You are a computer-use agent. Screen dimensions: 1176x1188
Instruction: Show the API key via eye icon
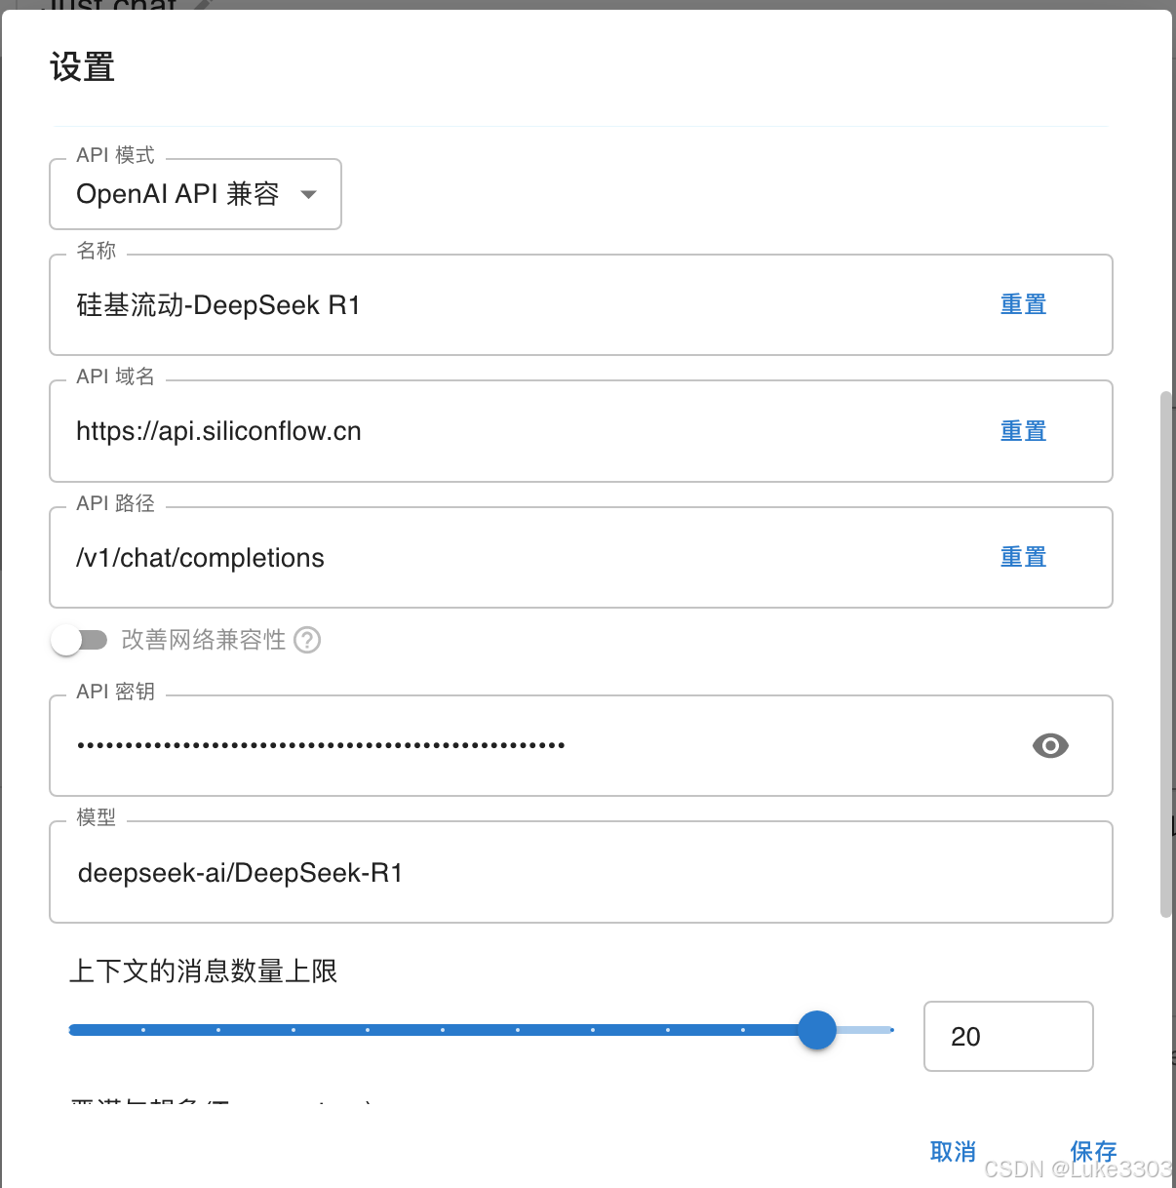pyautogui.click(x=1050, y=746)
